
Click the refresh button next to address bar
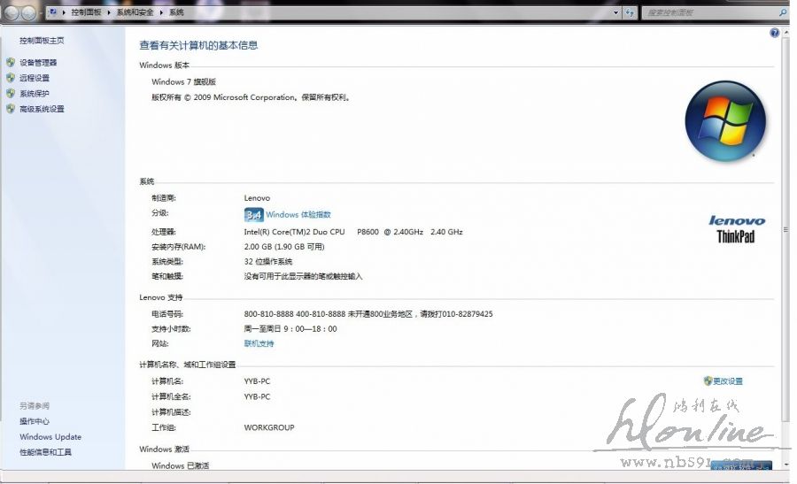tap(630, 12)
